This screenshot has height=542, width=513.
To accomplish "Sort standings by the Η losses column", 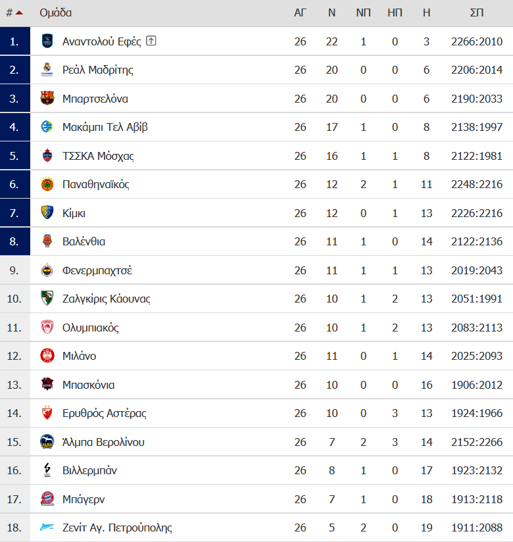I will click(427, 12).
